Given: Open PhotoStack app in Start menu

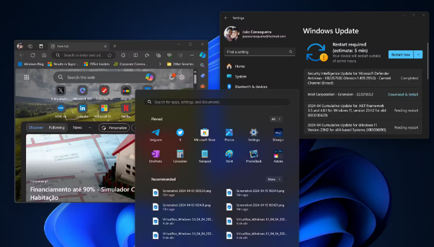Looking at the screenshot, I should (254, 156).
